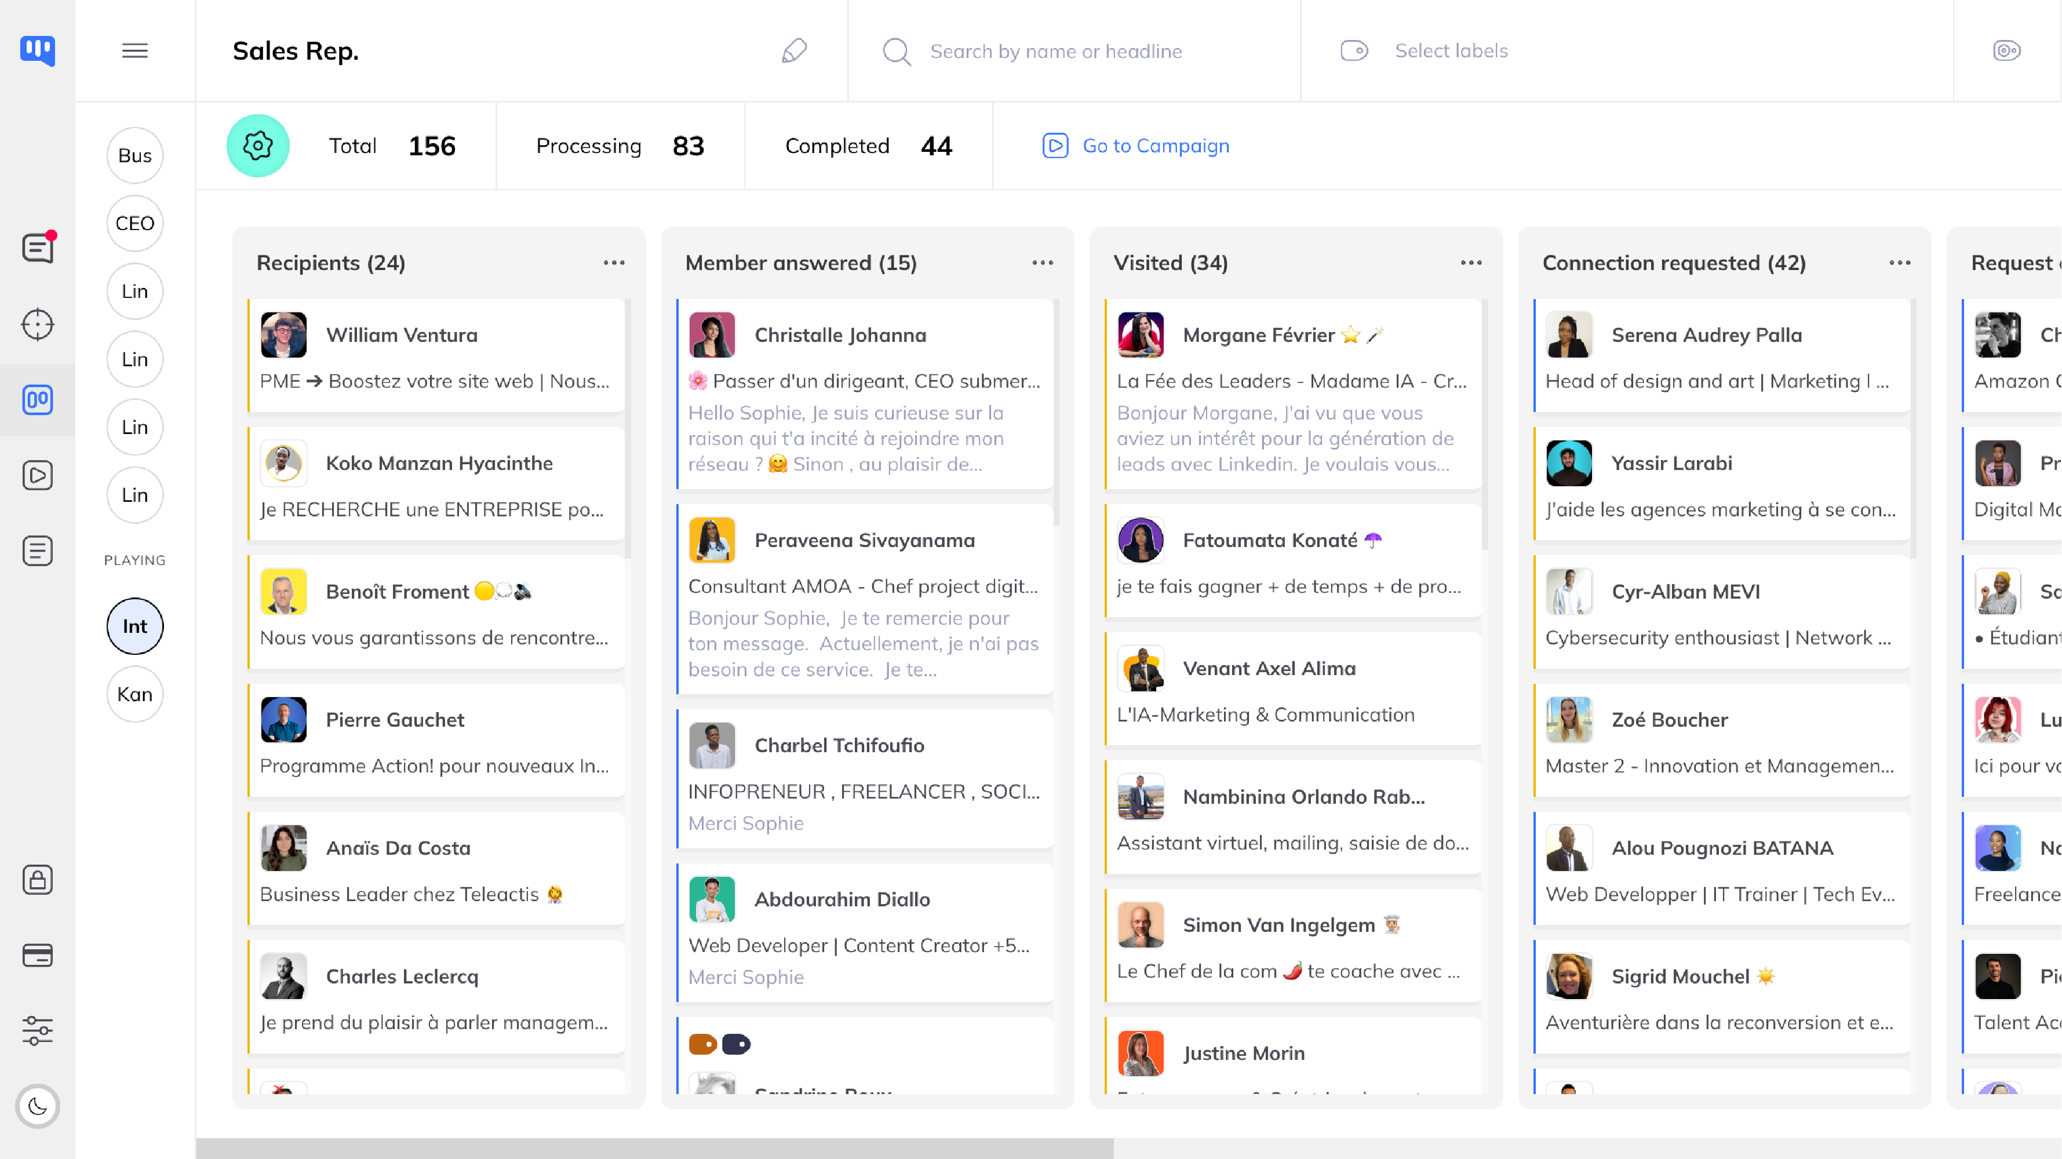The height and width of the screenshot is (1159, 2062).
Task: Click the lock icon in sidebar
Action: (x=38, y=880)
